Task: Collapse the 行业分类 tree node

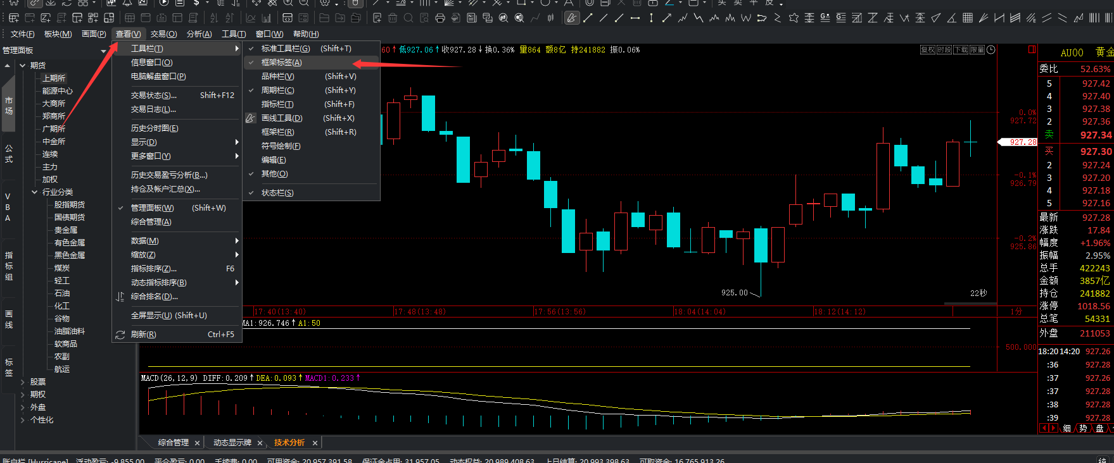Action: [35, 192]
